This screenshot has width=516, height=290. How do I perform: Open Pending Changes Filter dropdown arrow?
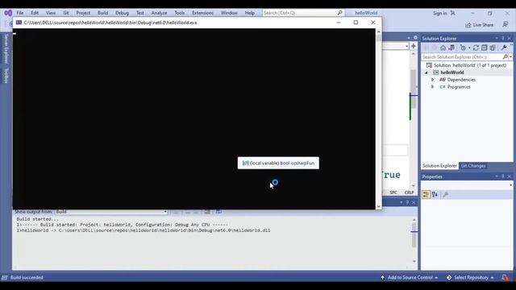coord(469,48)
